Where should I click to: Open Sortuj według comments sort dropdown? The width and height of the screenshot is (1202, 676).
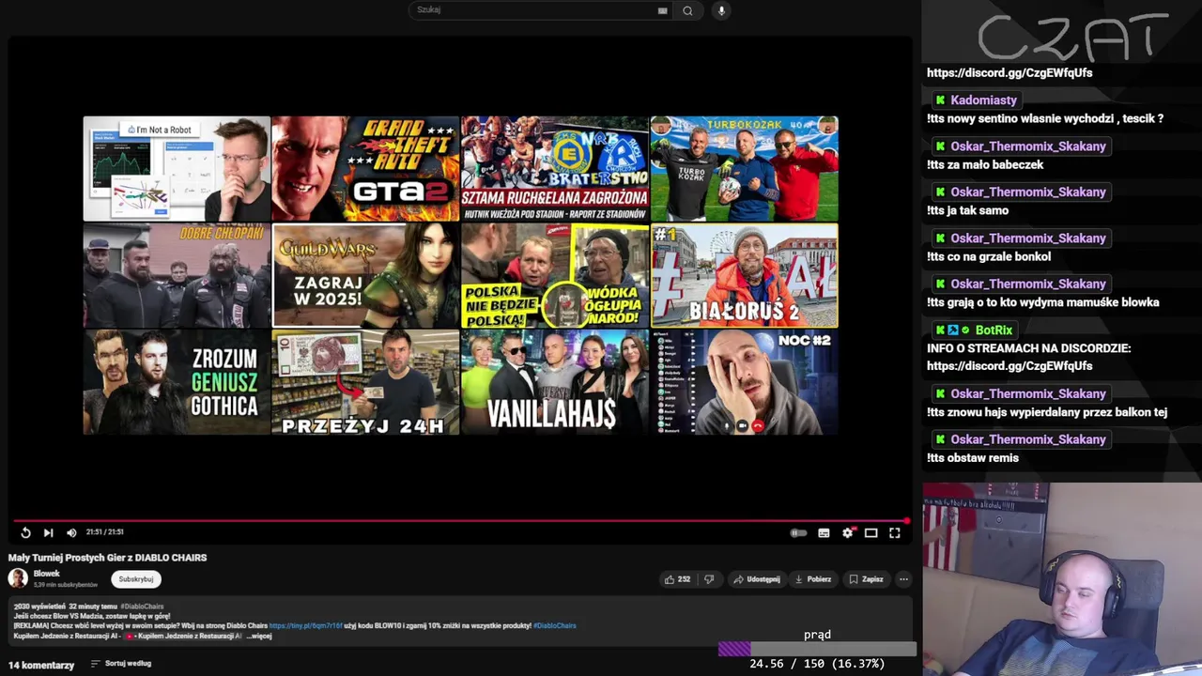click(121, 664)
